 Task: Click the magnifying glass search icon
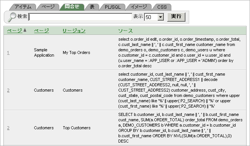point(12,17)
